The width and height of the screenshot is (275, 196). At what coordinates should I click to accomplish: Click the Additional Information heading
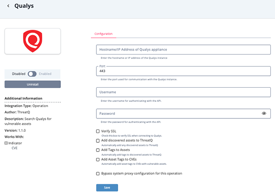click(23, 98)
